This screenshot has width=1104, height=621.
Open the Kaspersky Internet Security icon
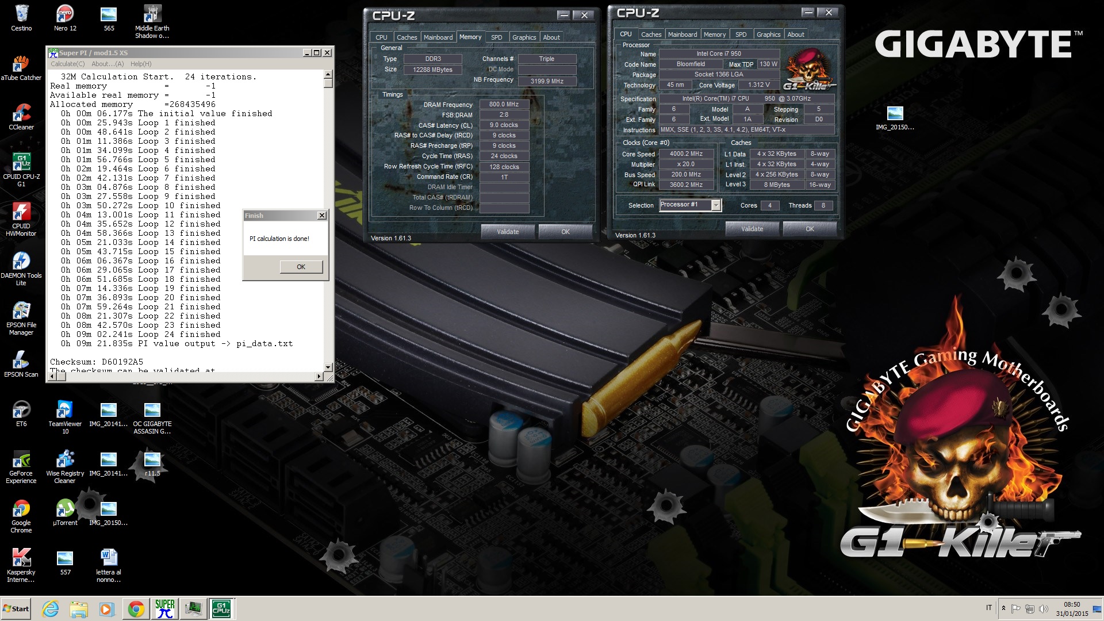21,565
